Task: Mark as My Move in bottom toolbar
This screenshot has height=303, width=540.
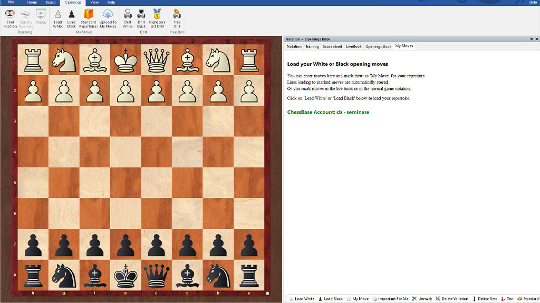Action: click(x=357, y=299)
